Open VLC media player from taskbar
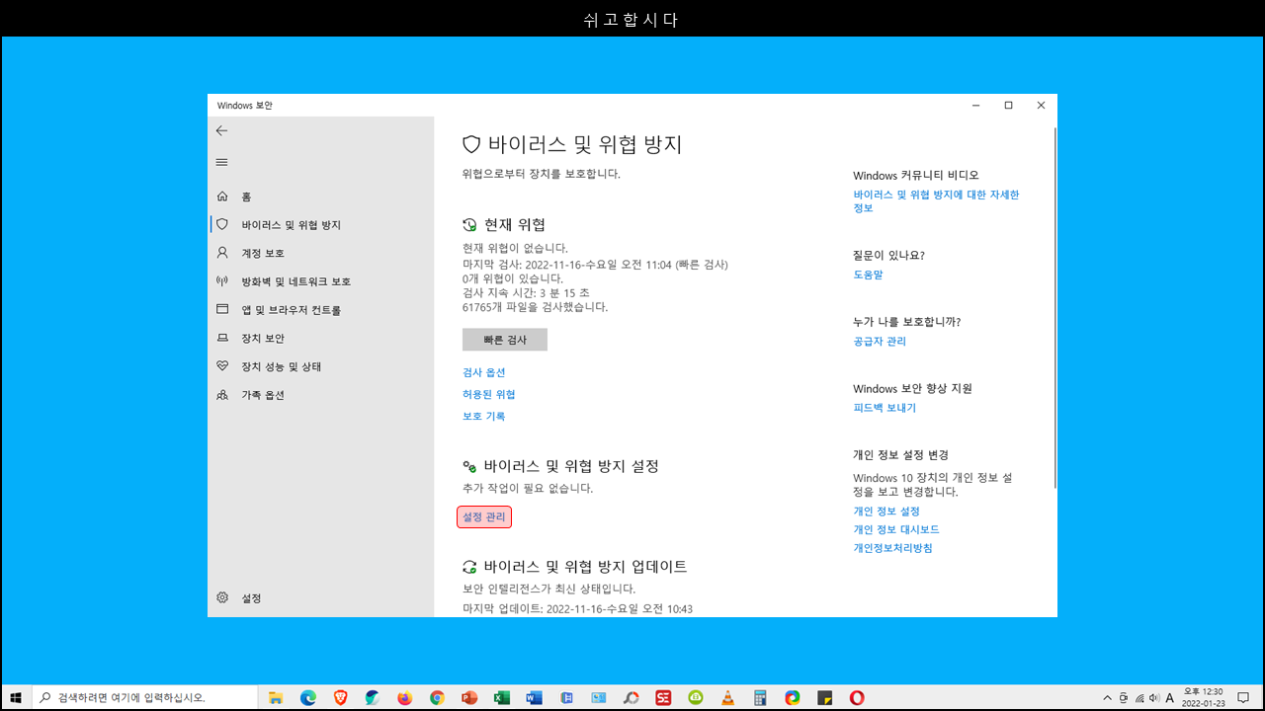 tap(728, 697)
